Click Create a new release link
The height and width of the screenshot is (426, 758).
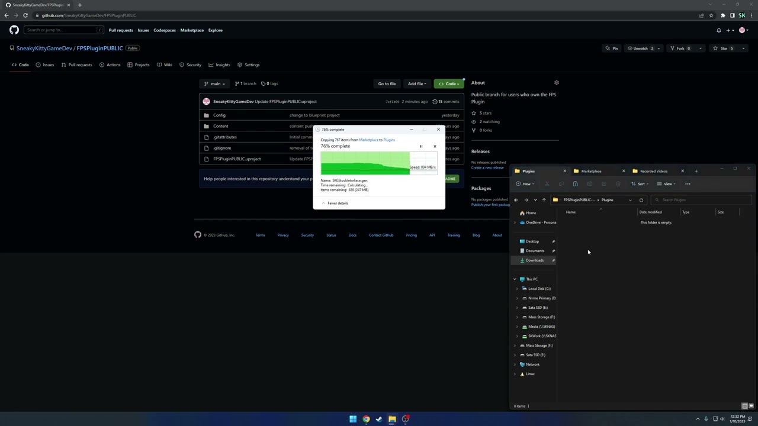tap(487, 167)
